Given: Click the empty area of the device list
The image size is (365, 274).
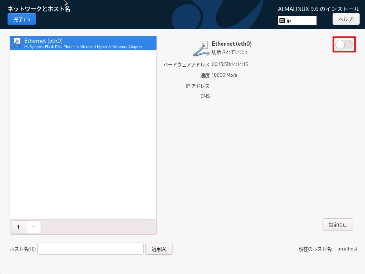Looking at the screenshot, I should point(83,136).
